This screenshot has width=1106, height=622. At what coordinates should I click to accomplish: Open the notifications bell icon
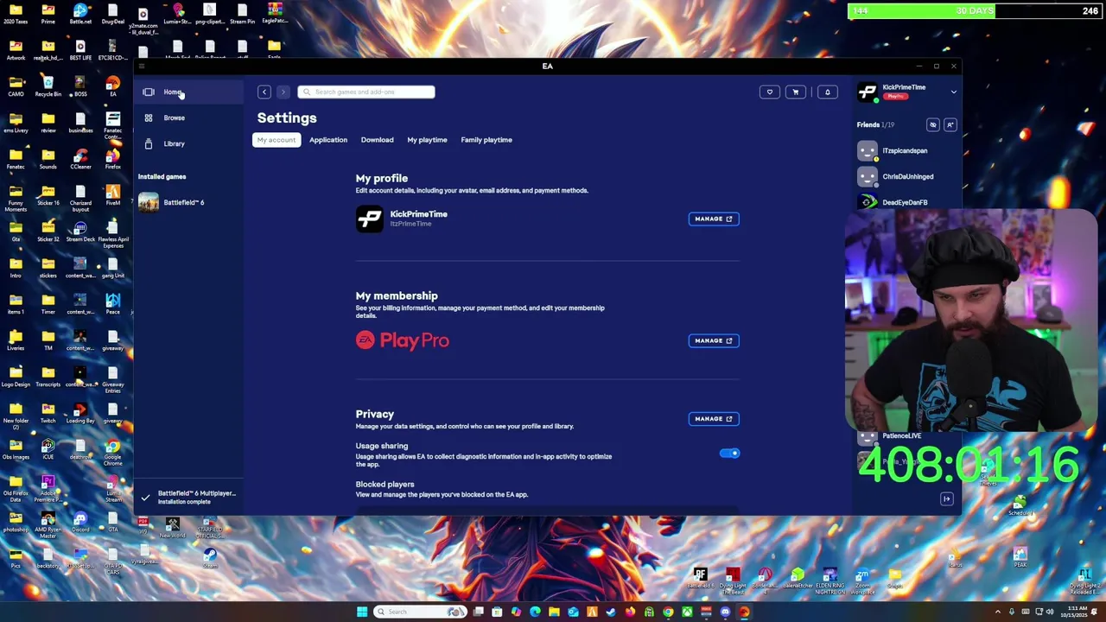tap(827, 92)
